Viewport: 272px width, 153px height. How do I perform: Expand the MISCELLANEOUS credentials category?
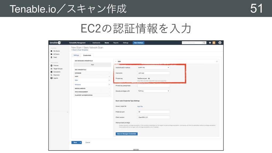(92, 88)
